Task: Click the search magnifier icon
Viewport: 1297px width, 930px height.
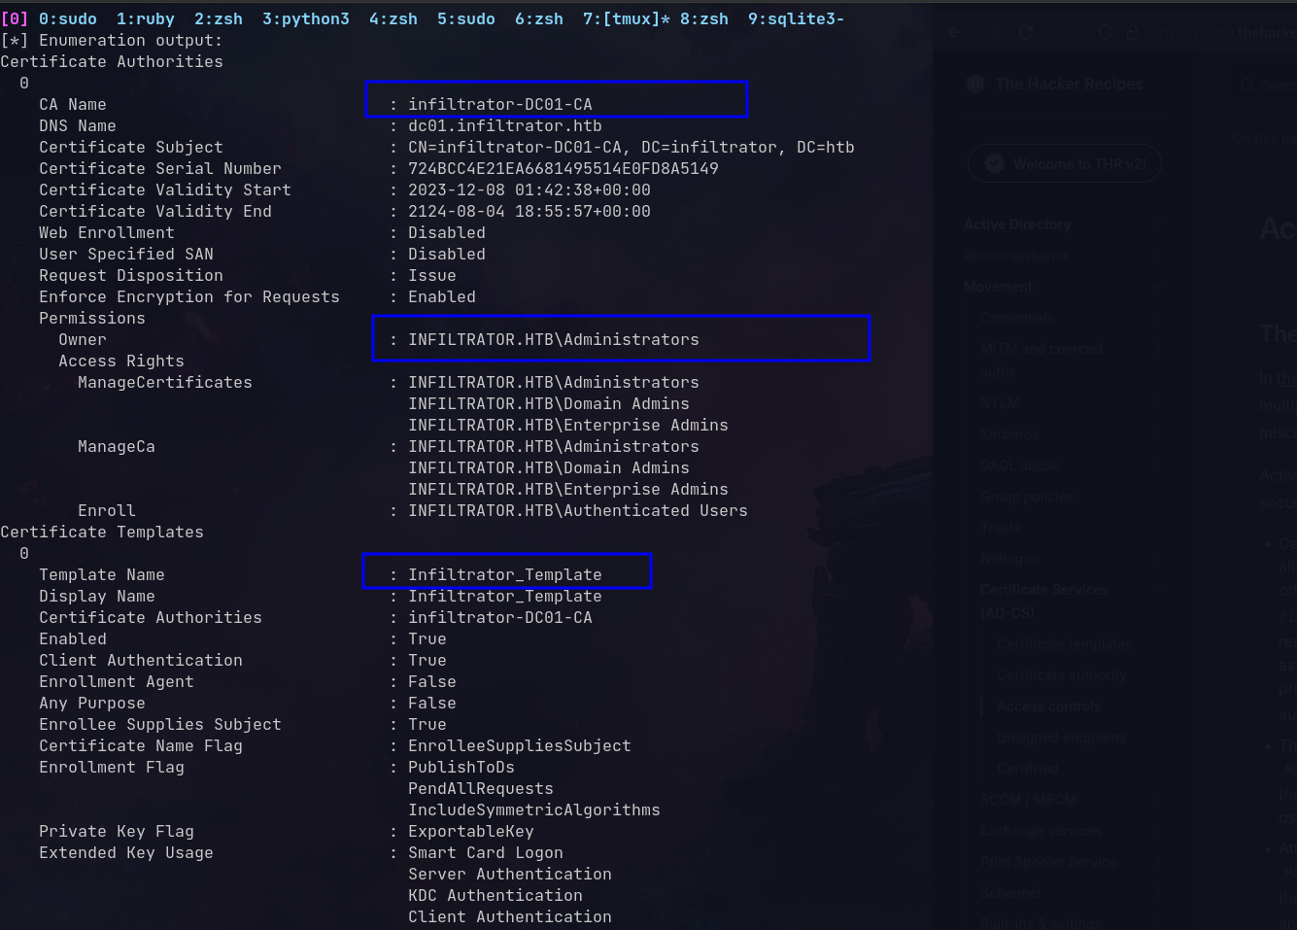Action: point(1247,86)
